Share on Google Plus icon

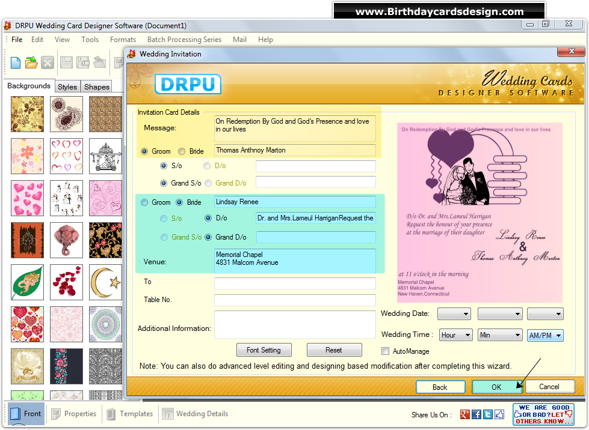pyautogui.click(x=464, y=414)
